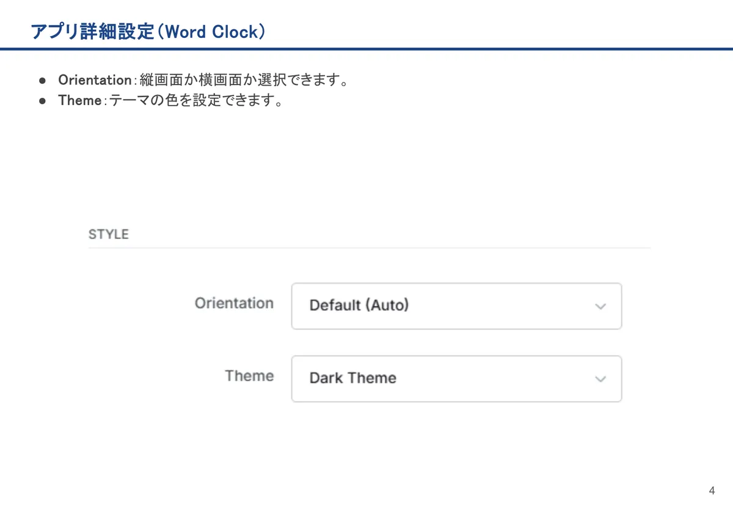Screen dimensions: 733x519
Task: Open the Theme dropdown showing Dark Theme
Action: pyautogui.click(x=456, y=379)
